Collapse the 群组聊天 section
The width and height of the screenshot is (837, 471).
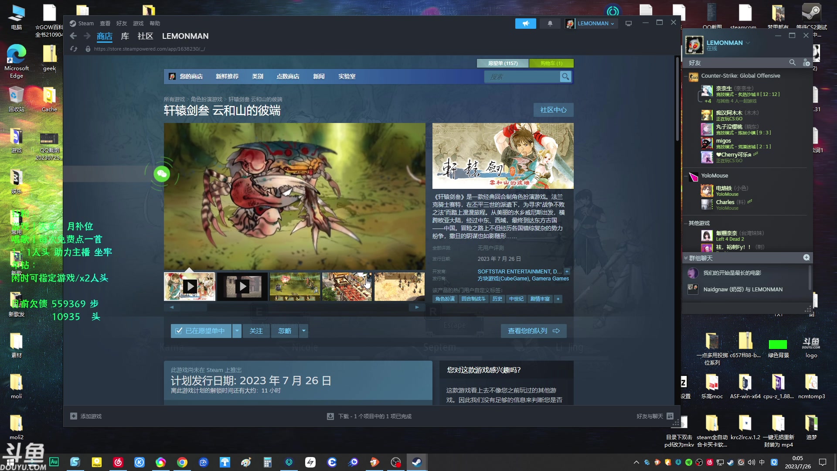click(x=686, y=258)
